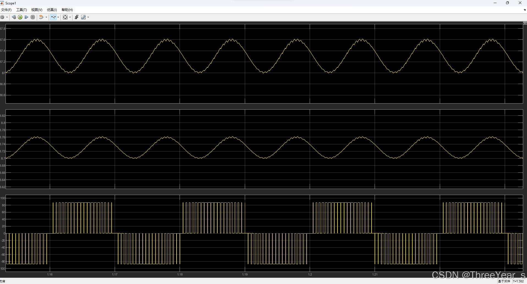Click the dock arrow at menu bar right
Screen dimensions: 527x284
[525, 10]
